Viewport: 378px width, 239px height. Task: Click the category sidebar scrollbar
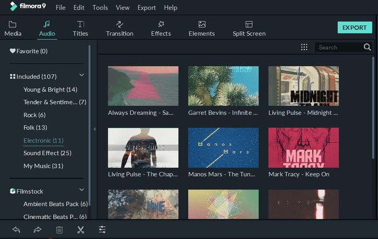click(x=90, y=125)
